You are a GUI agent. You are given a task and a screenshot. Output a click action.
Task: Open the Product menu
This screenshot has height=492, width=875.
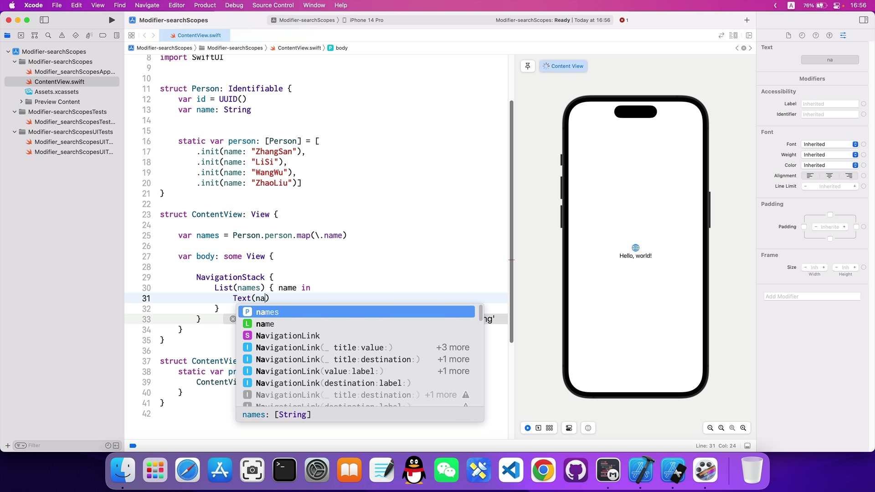click(205, 5)
